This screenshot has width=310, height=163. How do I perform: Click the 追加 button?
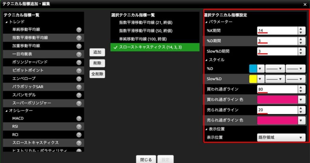pos(97,52)
